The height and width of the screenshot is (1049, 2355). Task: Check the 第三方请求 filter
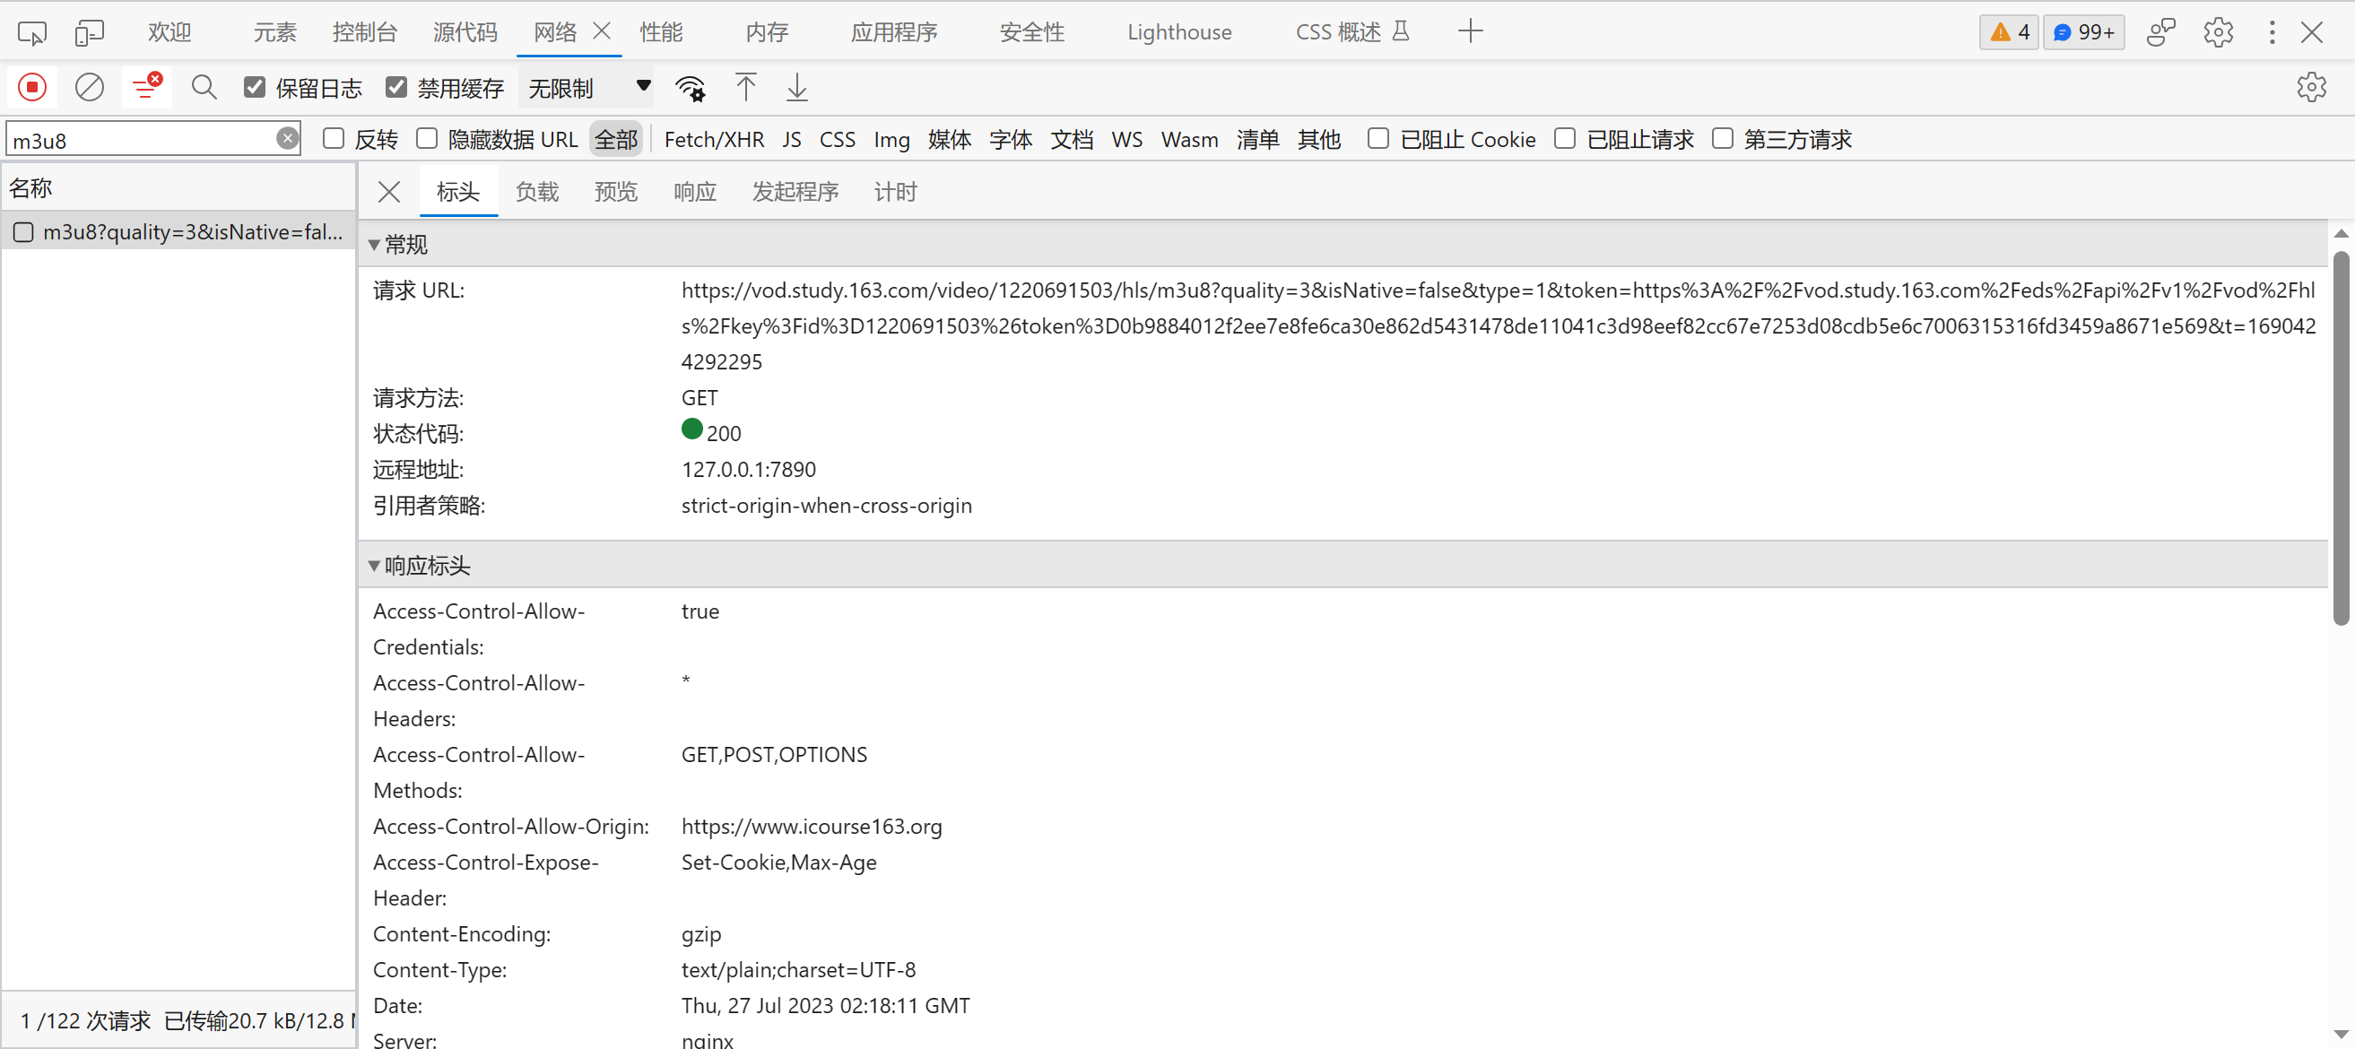1723,138
